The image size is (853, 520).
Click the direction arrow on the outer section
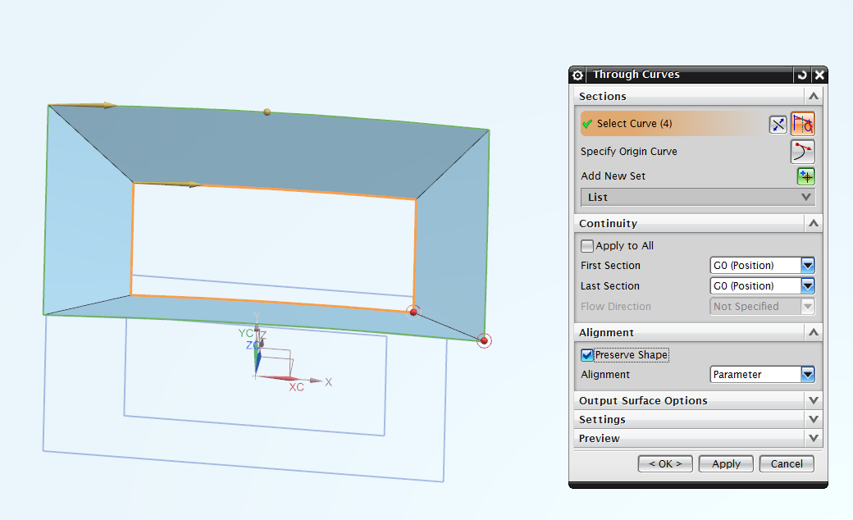(x=83, y=105)
